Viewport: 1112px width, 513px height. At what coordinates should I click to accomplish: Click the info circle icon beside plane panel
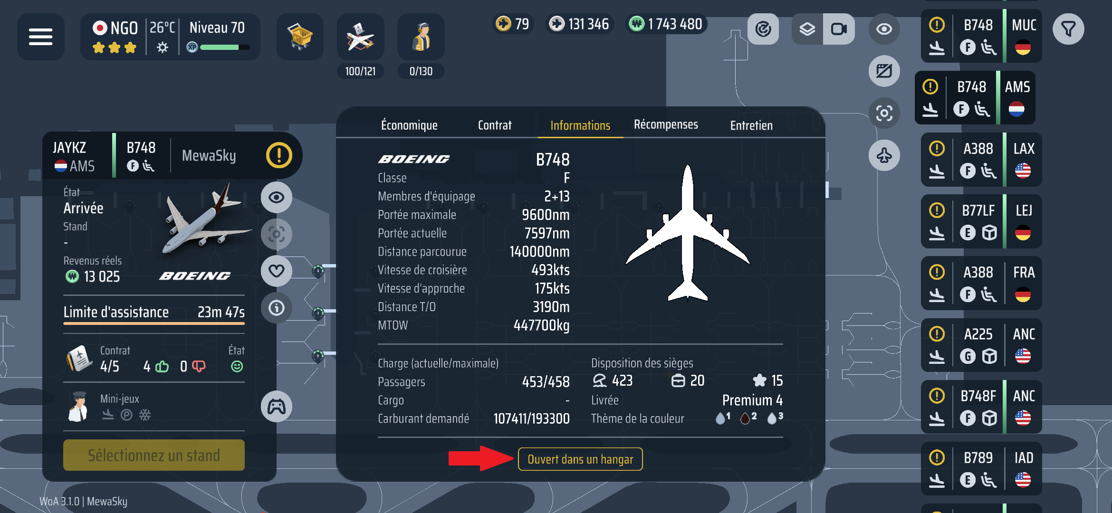tap(277, 308)
